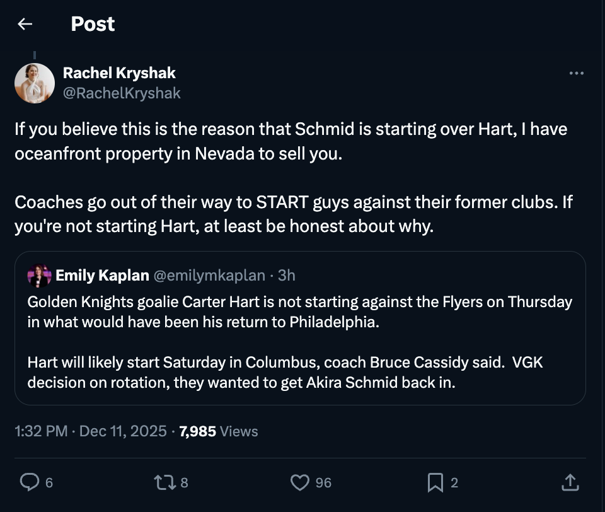
Task: Like the post with the heart icon
Action: tap(299, 482)
